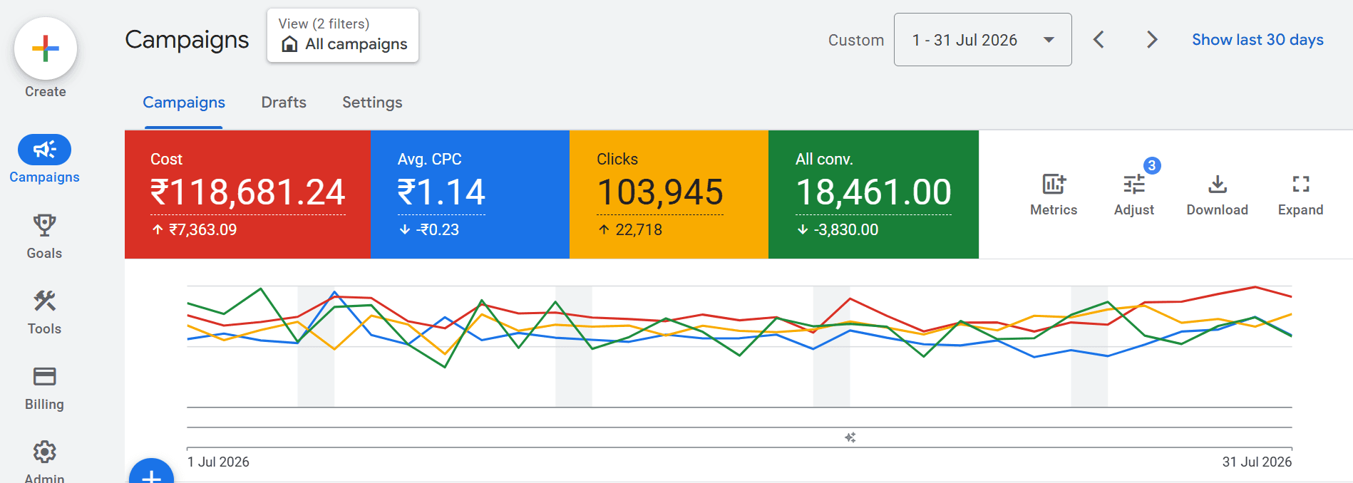1353x483 pixels.
Task: Click the 18,461.00 conversions value
Action: (873, 192)
